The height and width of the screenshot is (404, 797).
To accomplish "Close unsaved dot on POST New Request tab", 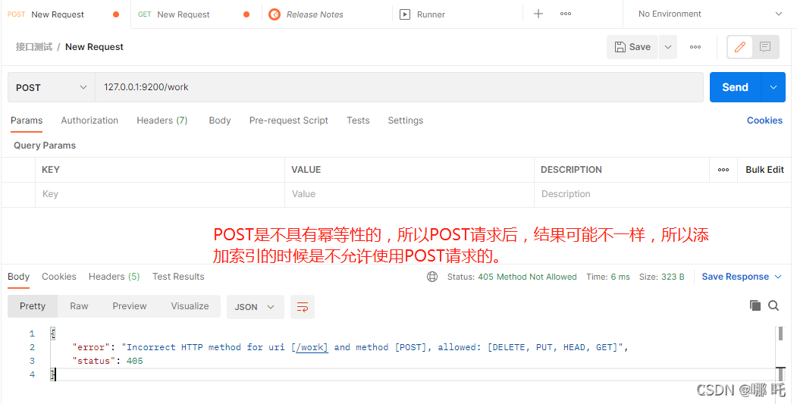I will coord(116,14).
